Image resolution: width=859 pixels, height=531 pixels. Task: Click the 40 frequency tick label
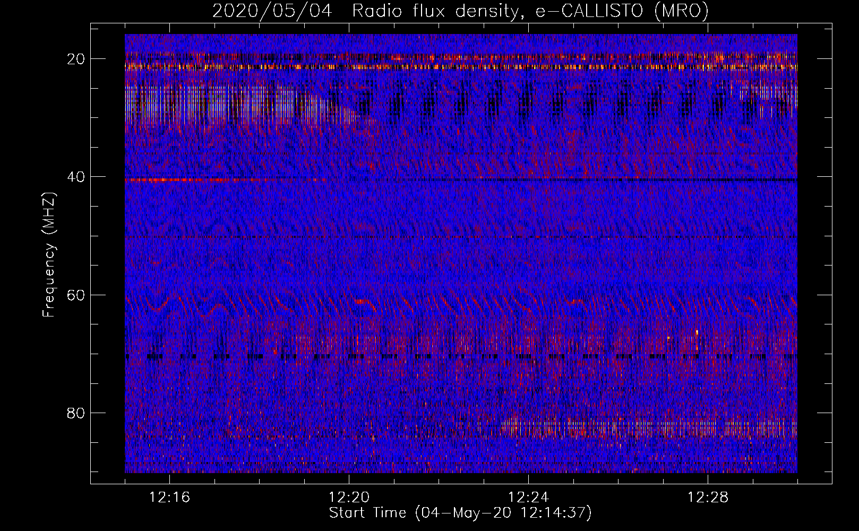point(76,176)
